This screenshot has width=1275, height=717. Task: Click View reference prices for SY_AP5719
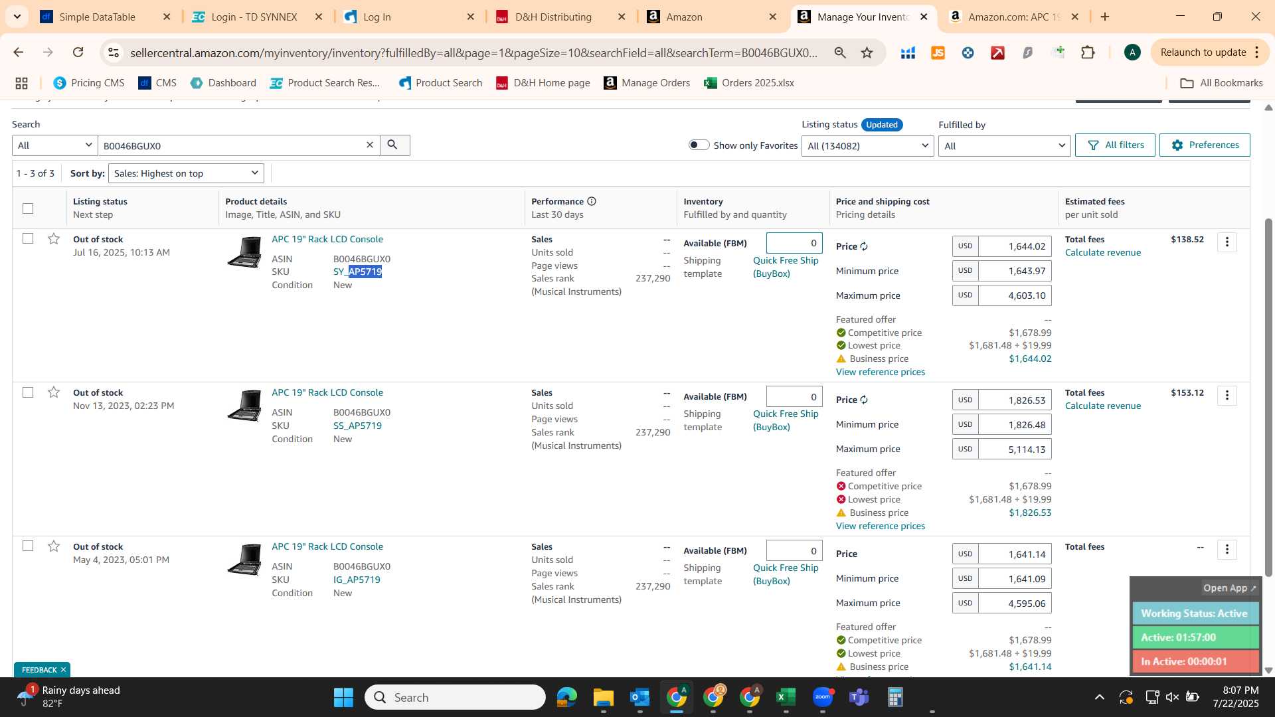pos(880,372)
